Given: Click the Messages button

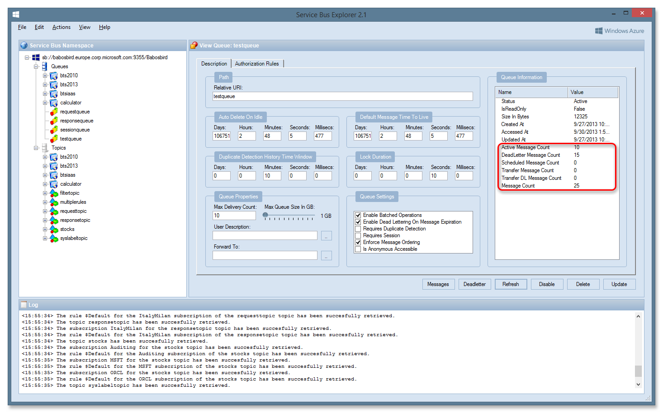Looking at the screenshot, I should (x=438, y=284).
